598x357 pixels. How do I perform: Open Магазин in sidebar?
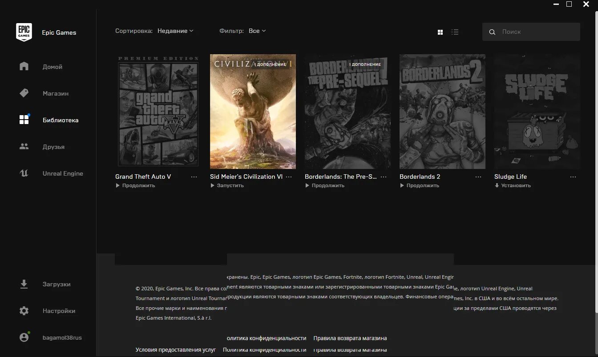pos(56,93)
